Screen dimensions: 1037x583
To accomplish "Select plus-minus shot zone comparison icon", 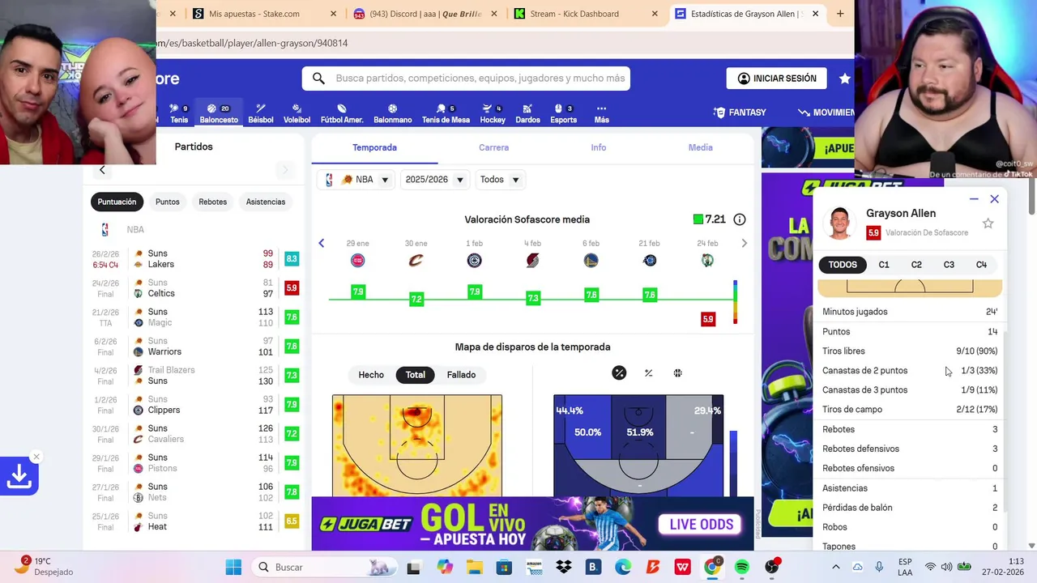I will pyautogui.click(x=648, y=373).
